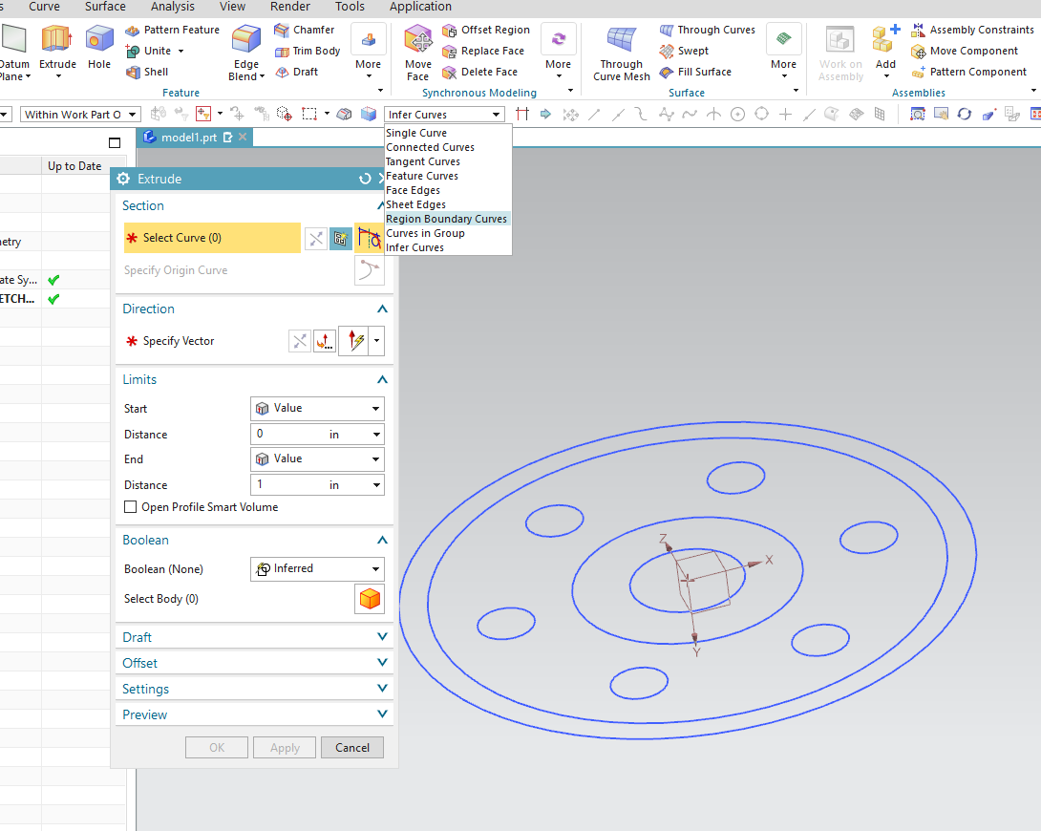Click the Up to Date column header
1041x831 pixels.
[74, 166]
